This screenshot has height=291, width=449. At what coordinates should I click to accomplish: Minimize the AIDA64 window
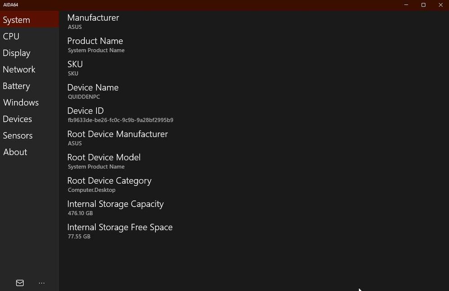406,5
